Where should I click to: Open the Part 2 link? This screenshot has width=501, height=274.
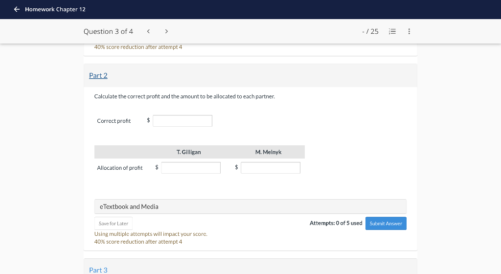(98, 75)
